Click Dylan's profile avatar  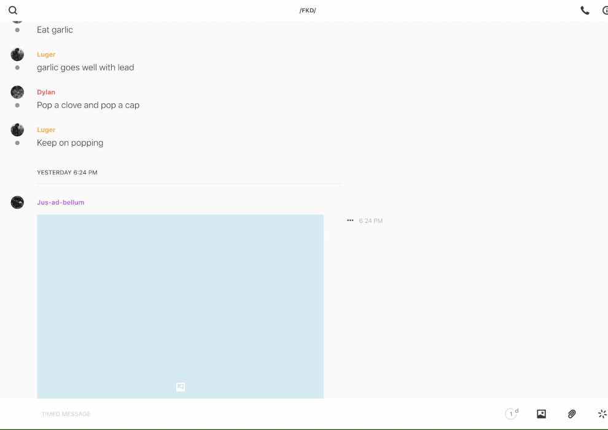pos(17,92)
